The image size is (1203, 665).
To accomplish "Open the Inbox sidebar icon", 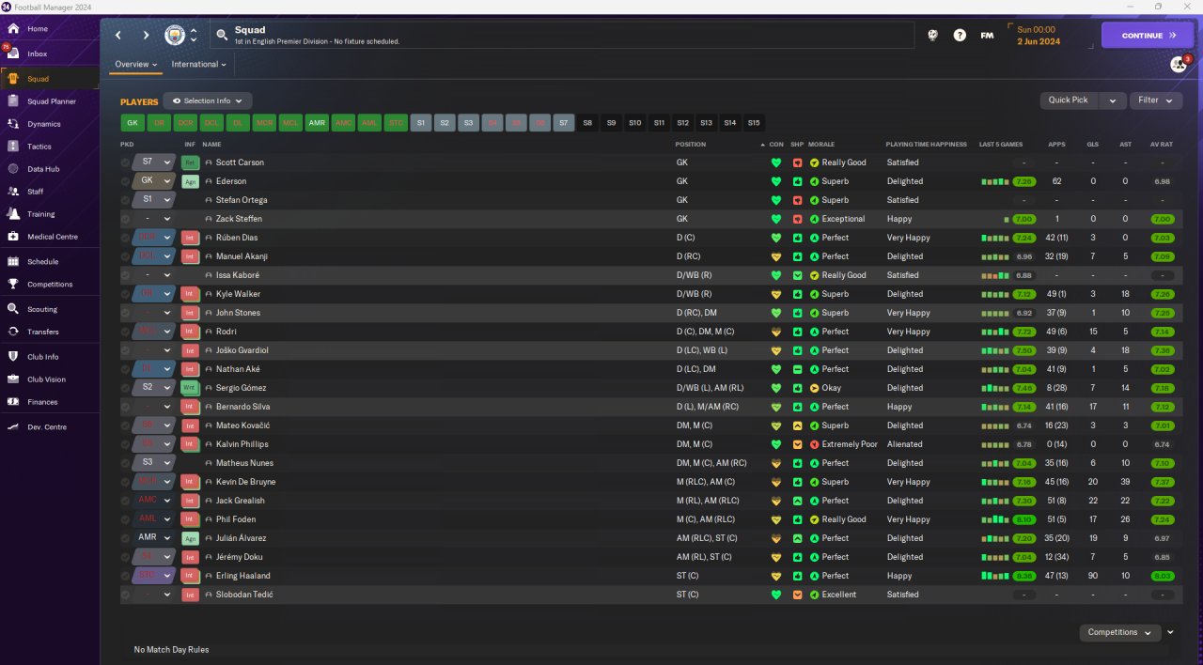I will click(x=13, y=54).
